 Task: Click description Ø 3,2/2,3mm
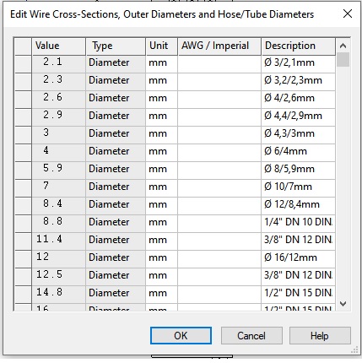click(299, 82)
